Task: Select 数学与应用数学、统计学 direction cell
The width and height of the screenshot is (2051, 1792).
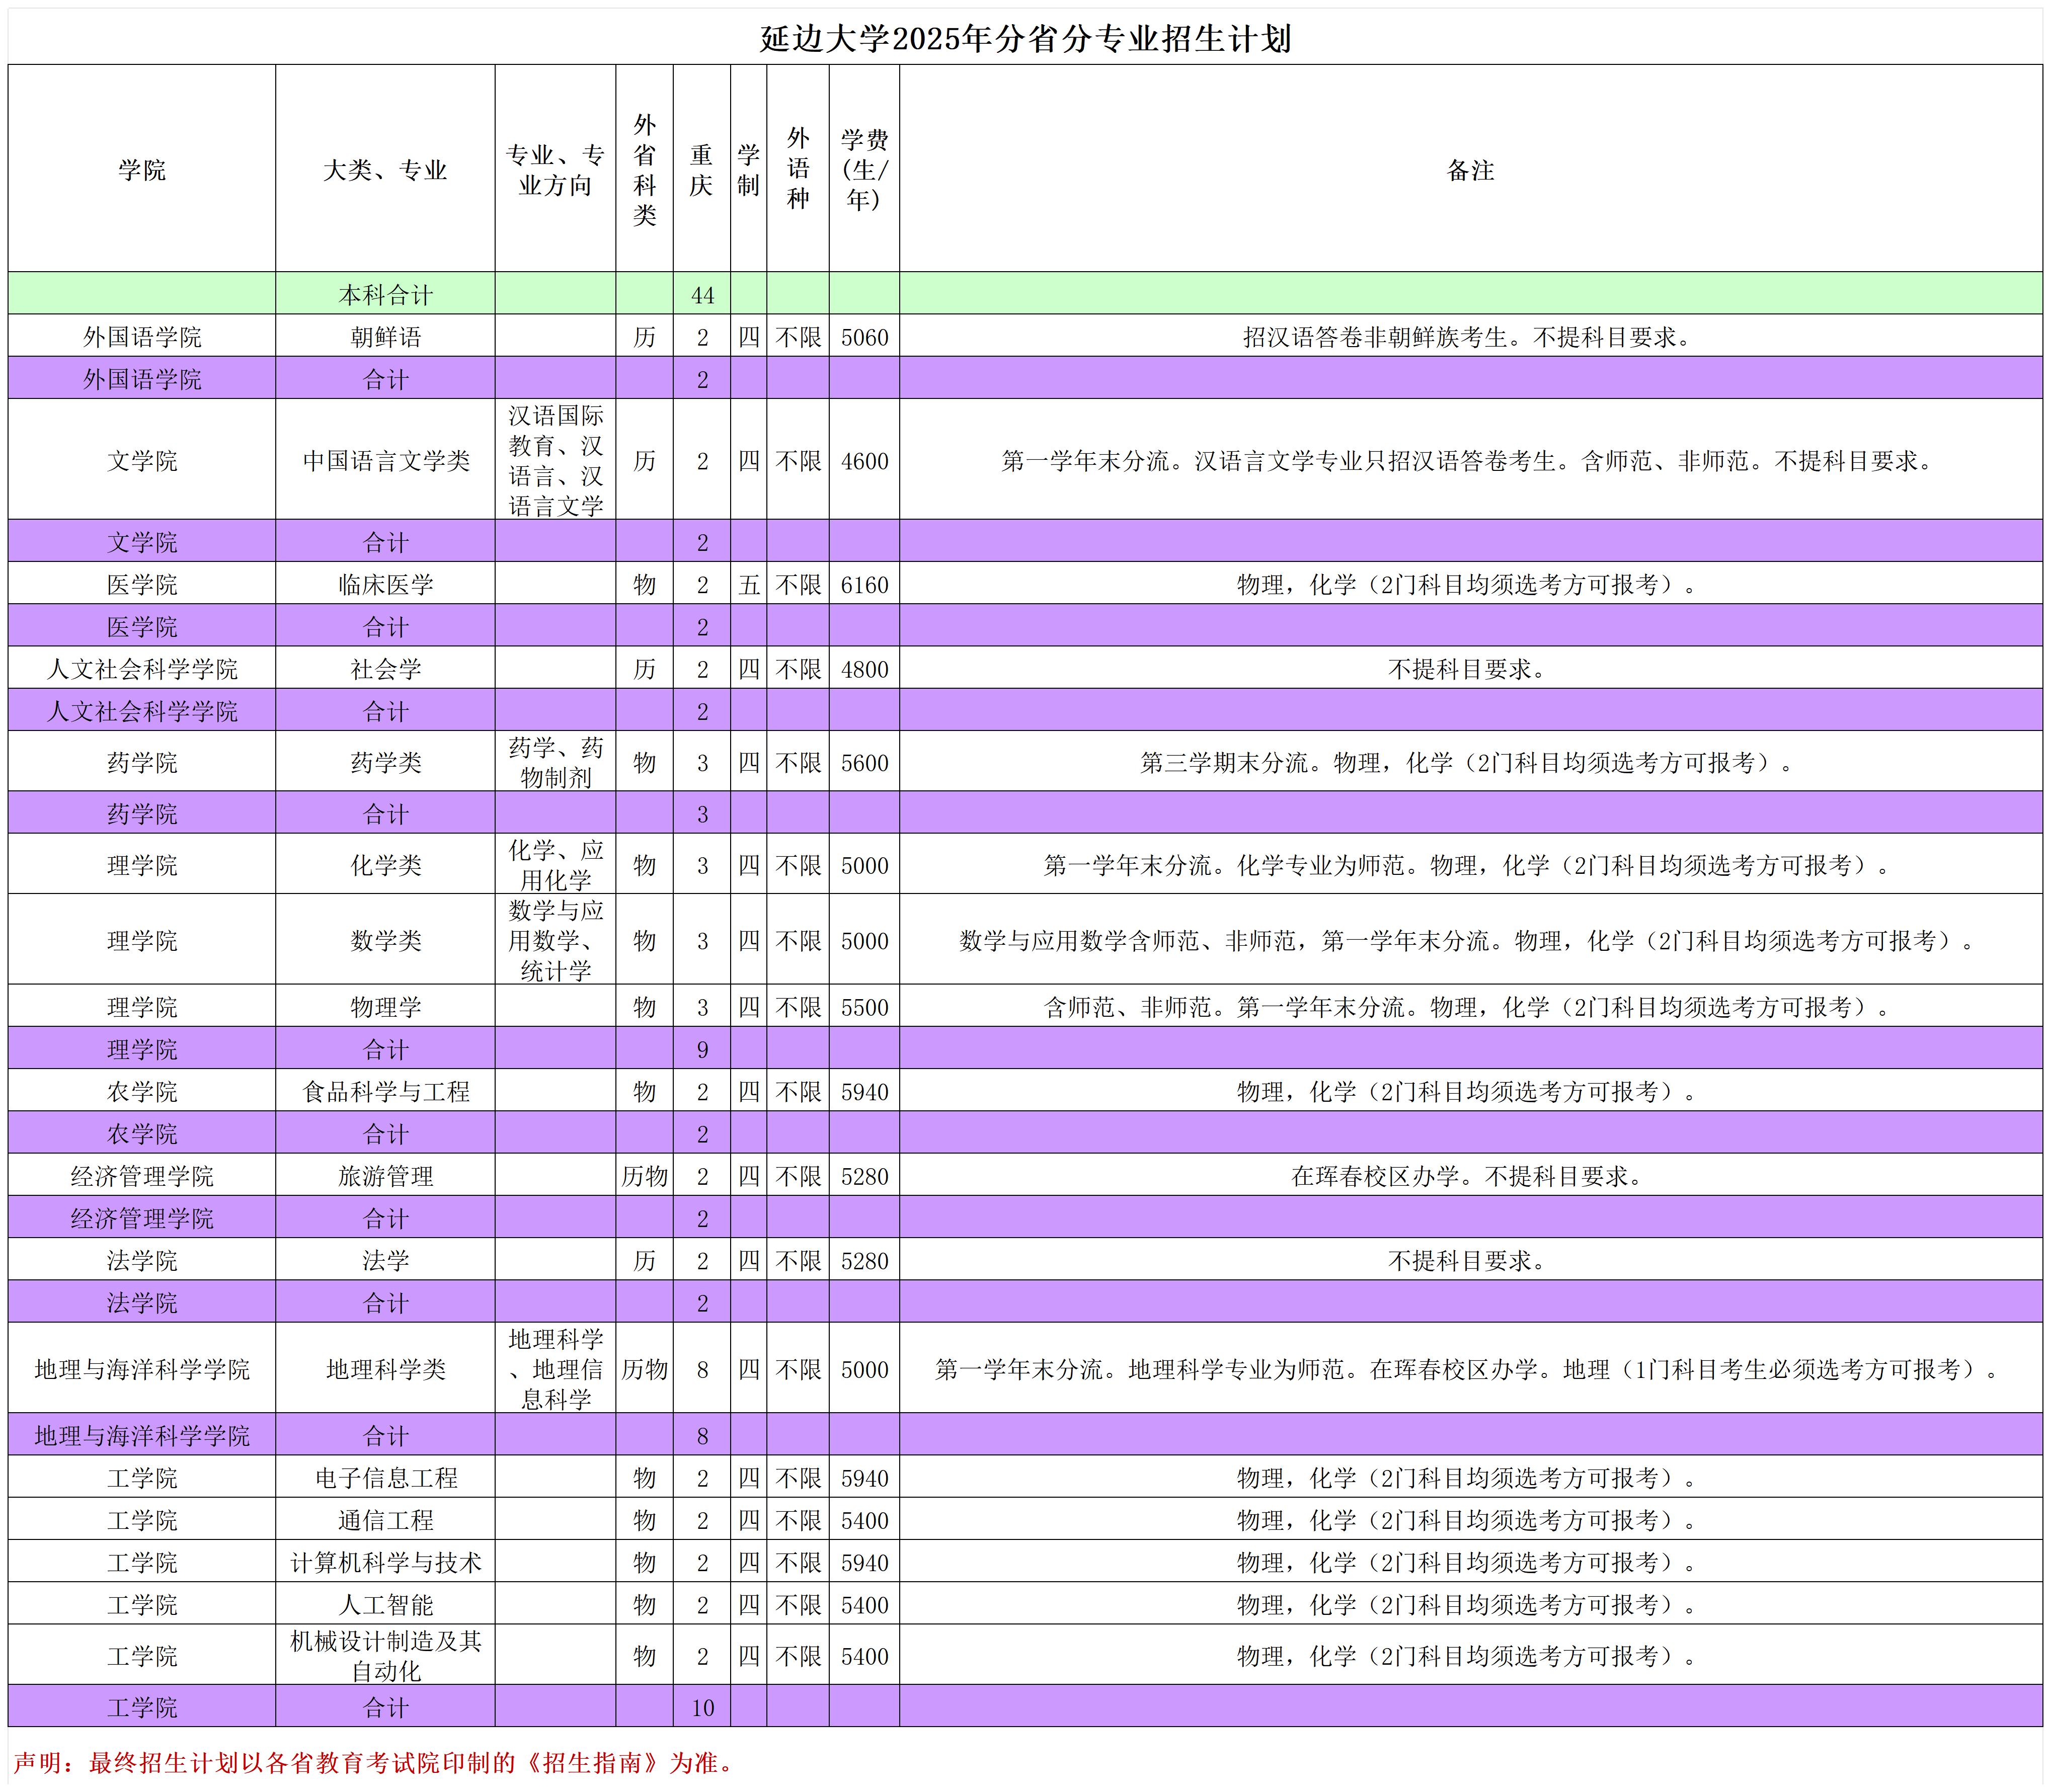Action: pyautogui.click(x=555, y=939)
